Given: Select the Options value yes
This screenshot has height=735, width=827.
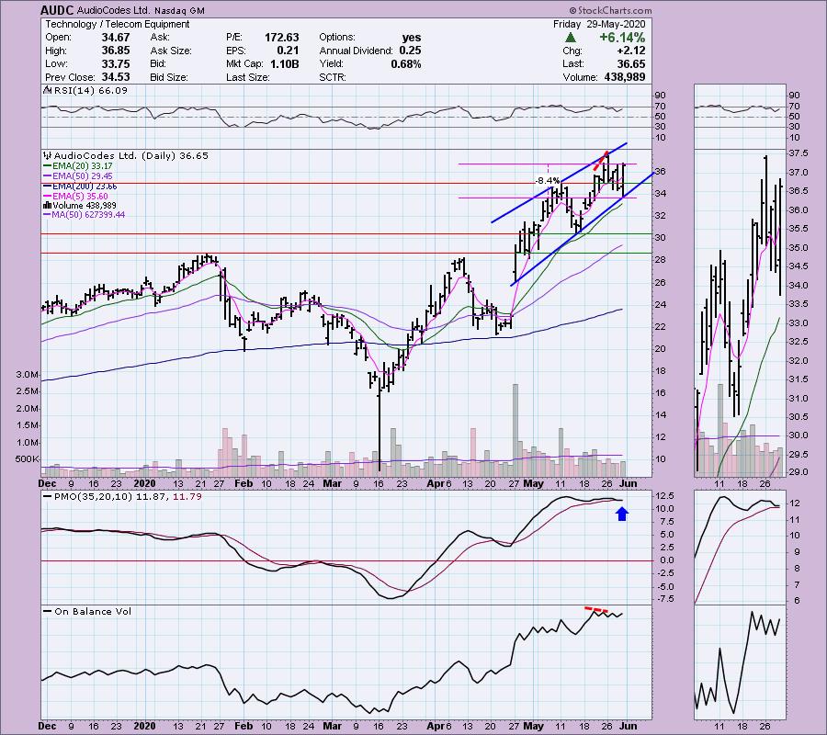Looking at the screenshot, I should tap(412, 38).
